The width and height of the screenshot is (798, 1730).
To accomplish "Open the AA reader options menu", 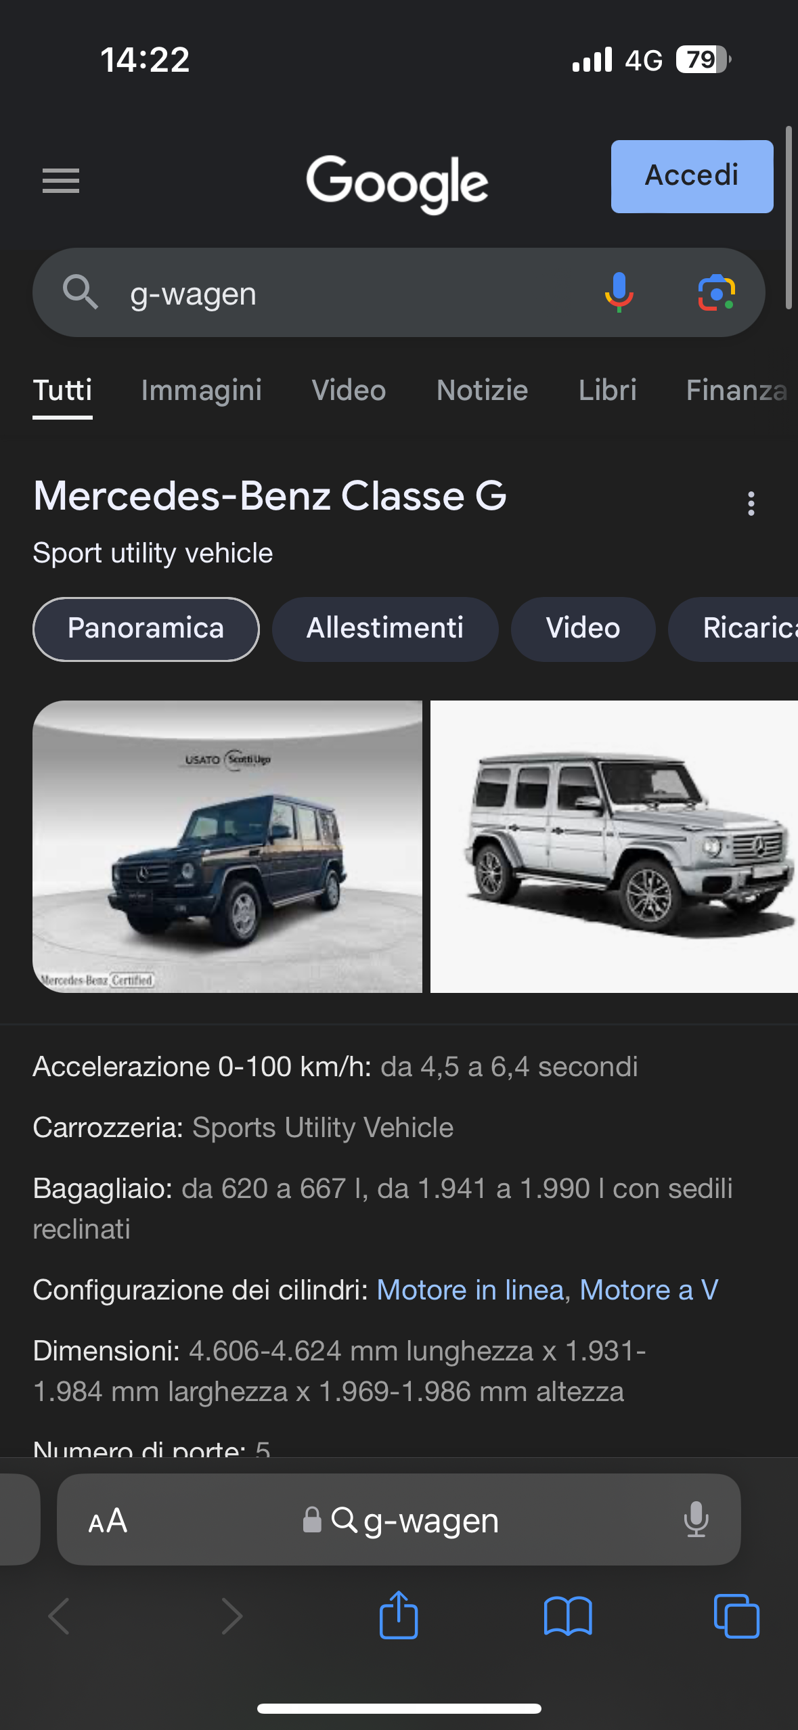I will 108,1521.
